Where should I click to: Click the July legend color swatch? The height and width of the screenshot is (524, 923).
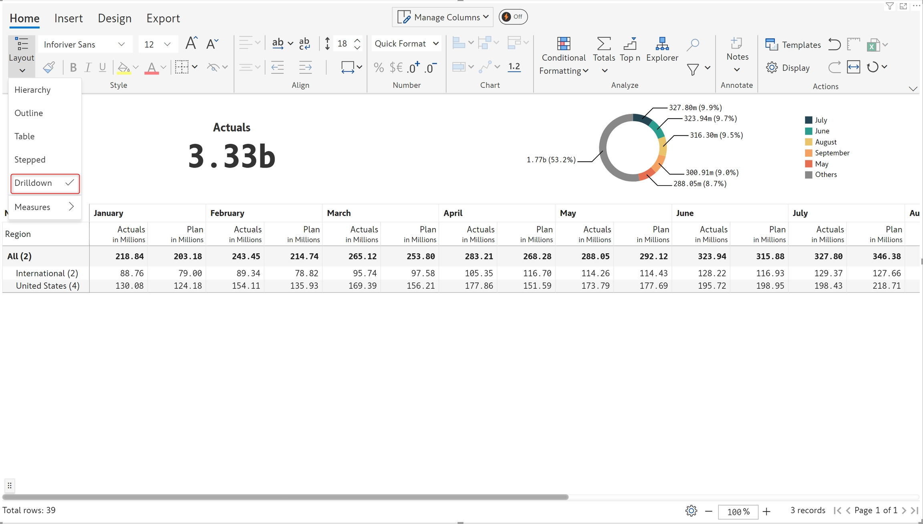tap(808, 120)
